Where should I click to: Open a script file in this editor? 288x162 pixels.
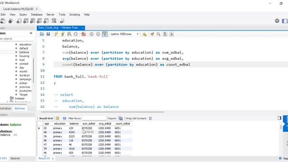point(42,34)
